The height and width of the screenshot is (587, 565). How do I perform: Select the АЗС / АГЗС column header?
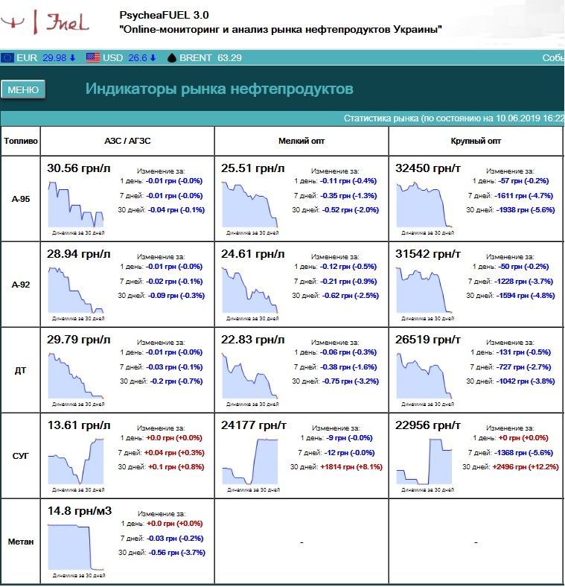point(127,141)
